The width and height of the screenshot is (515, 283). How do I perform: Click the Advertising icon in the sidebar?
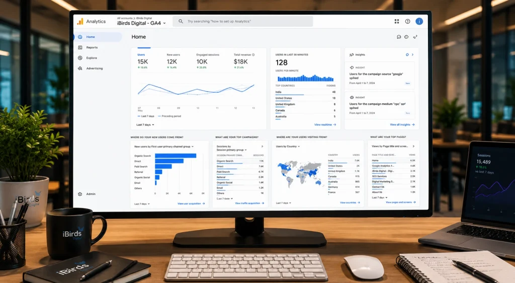tap(80, 68)
